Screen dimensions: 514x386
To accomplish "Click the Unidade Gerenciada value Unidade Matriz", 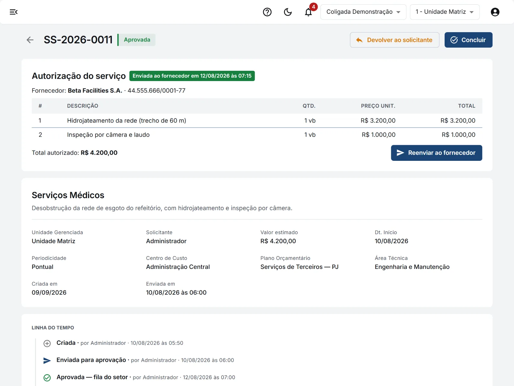I will point(53,241).
